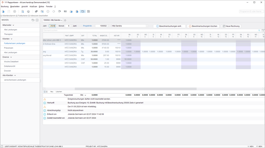Click the printer icon in the toolbar
This screenshot has width=265, height=148.
pyautogui.click(x=28, y=11)
